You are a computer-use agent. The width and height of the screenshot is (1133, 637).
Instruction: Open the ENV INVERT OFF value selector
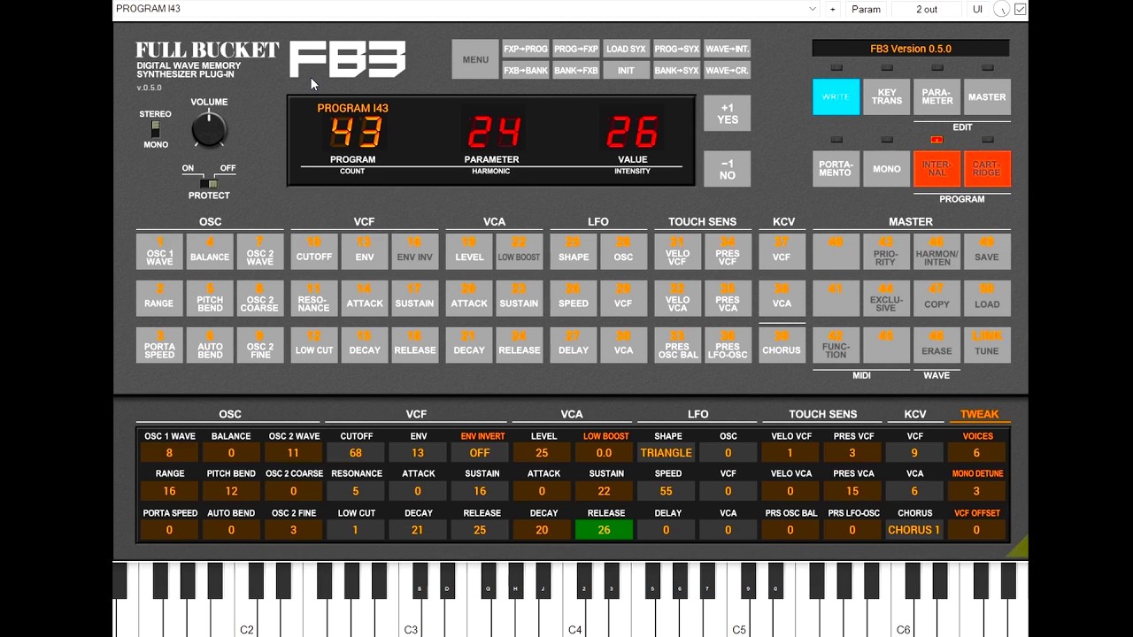[x=480, y=453]
